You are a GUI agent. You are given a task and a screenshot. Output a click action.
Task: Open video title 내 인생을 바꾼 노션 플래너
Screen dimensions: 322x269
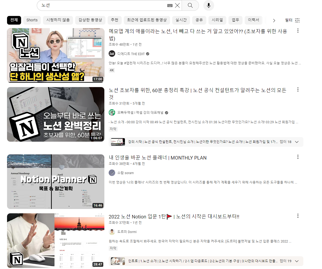158,158
